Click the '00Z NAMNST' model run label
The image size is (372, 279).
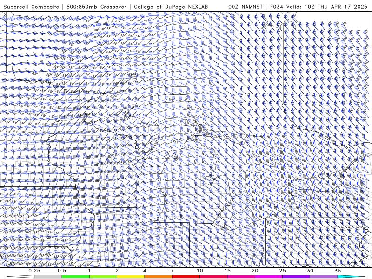(246, 7)
